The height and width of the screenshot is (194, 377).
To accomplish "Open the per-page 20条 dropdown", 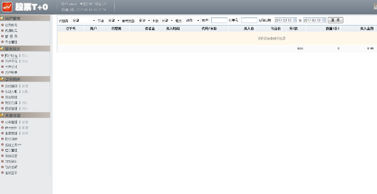I will click(193, 21).
